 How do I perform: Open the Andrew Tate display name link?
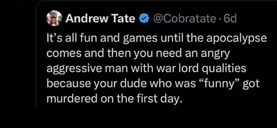(100, 18)
